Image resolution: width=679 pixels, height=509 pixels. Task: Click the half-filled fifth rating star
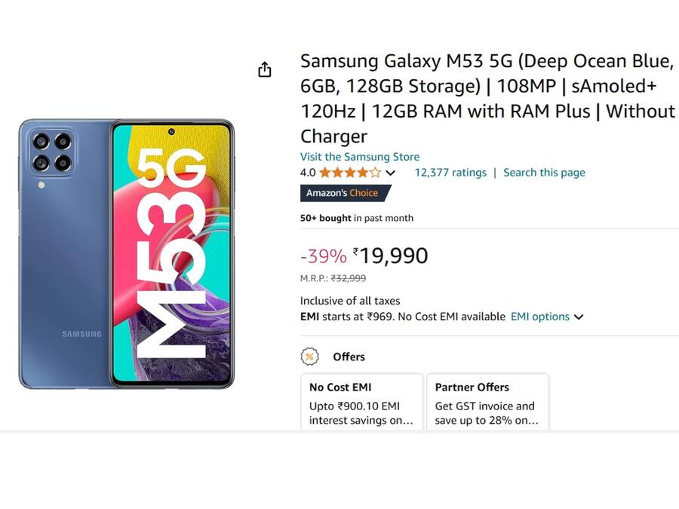point(373,172)
